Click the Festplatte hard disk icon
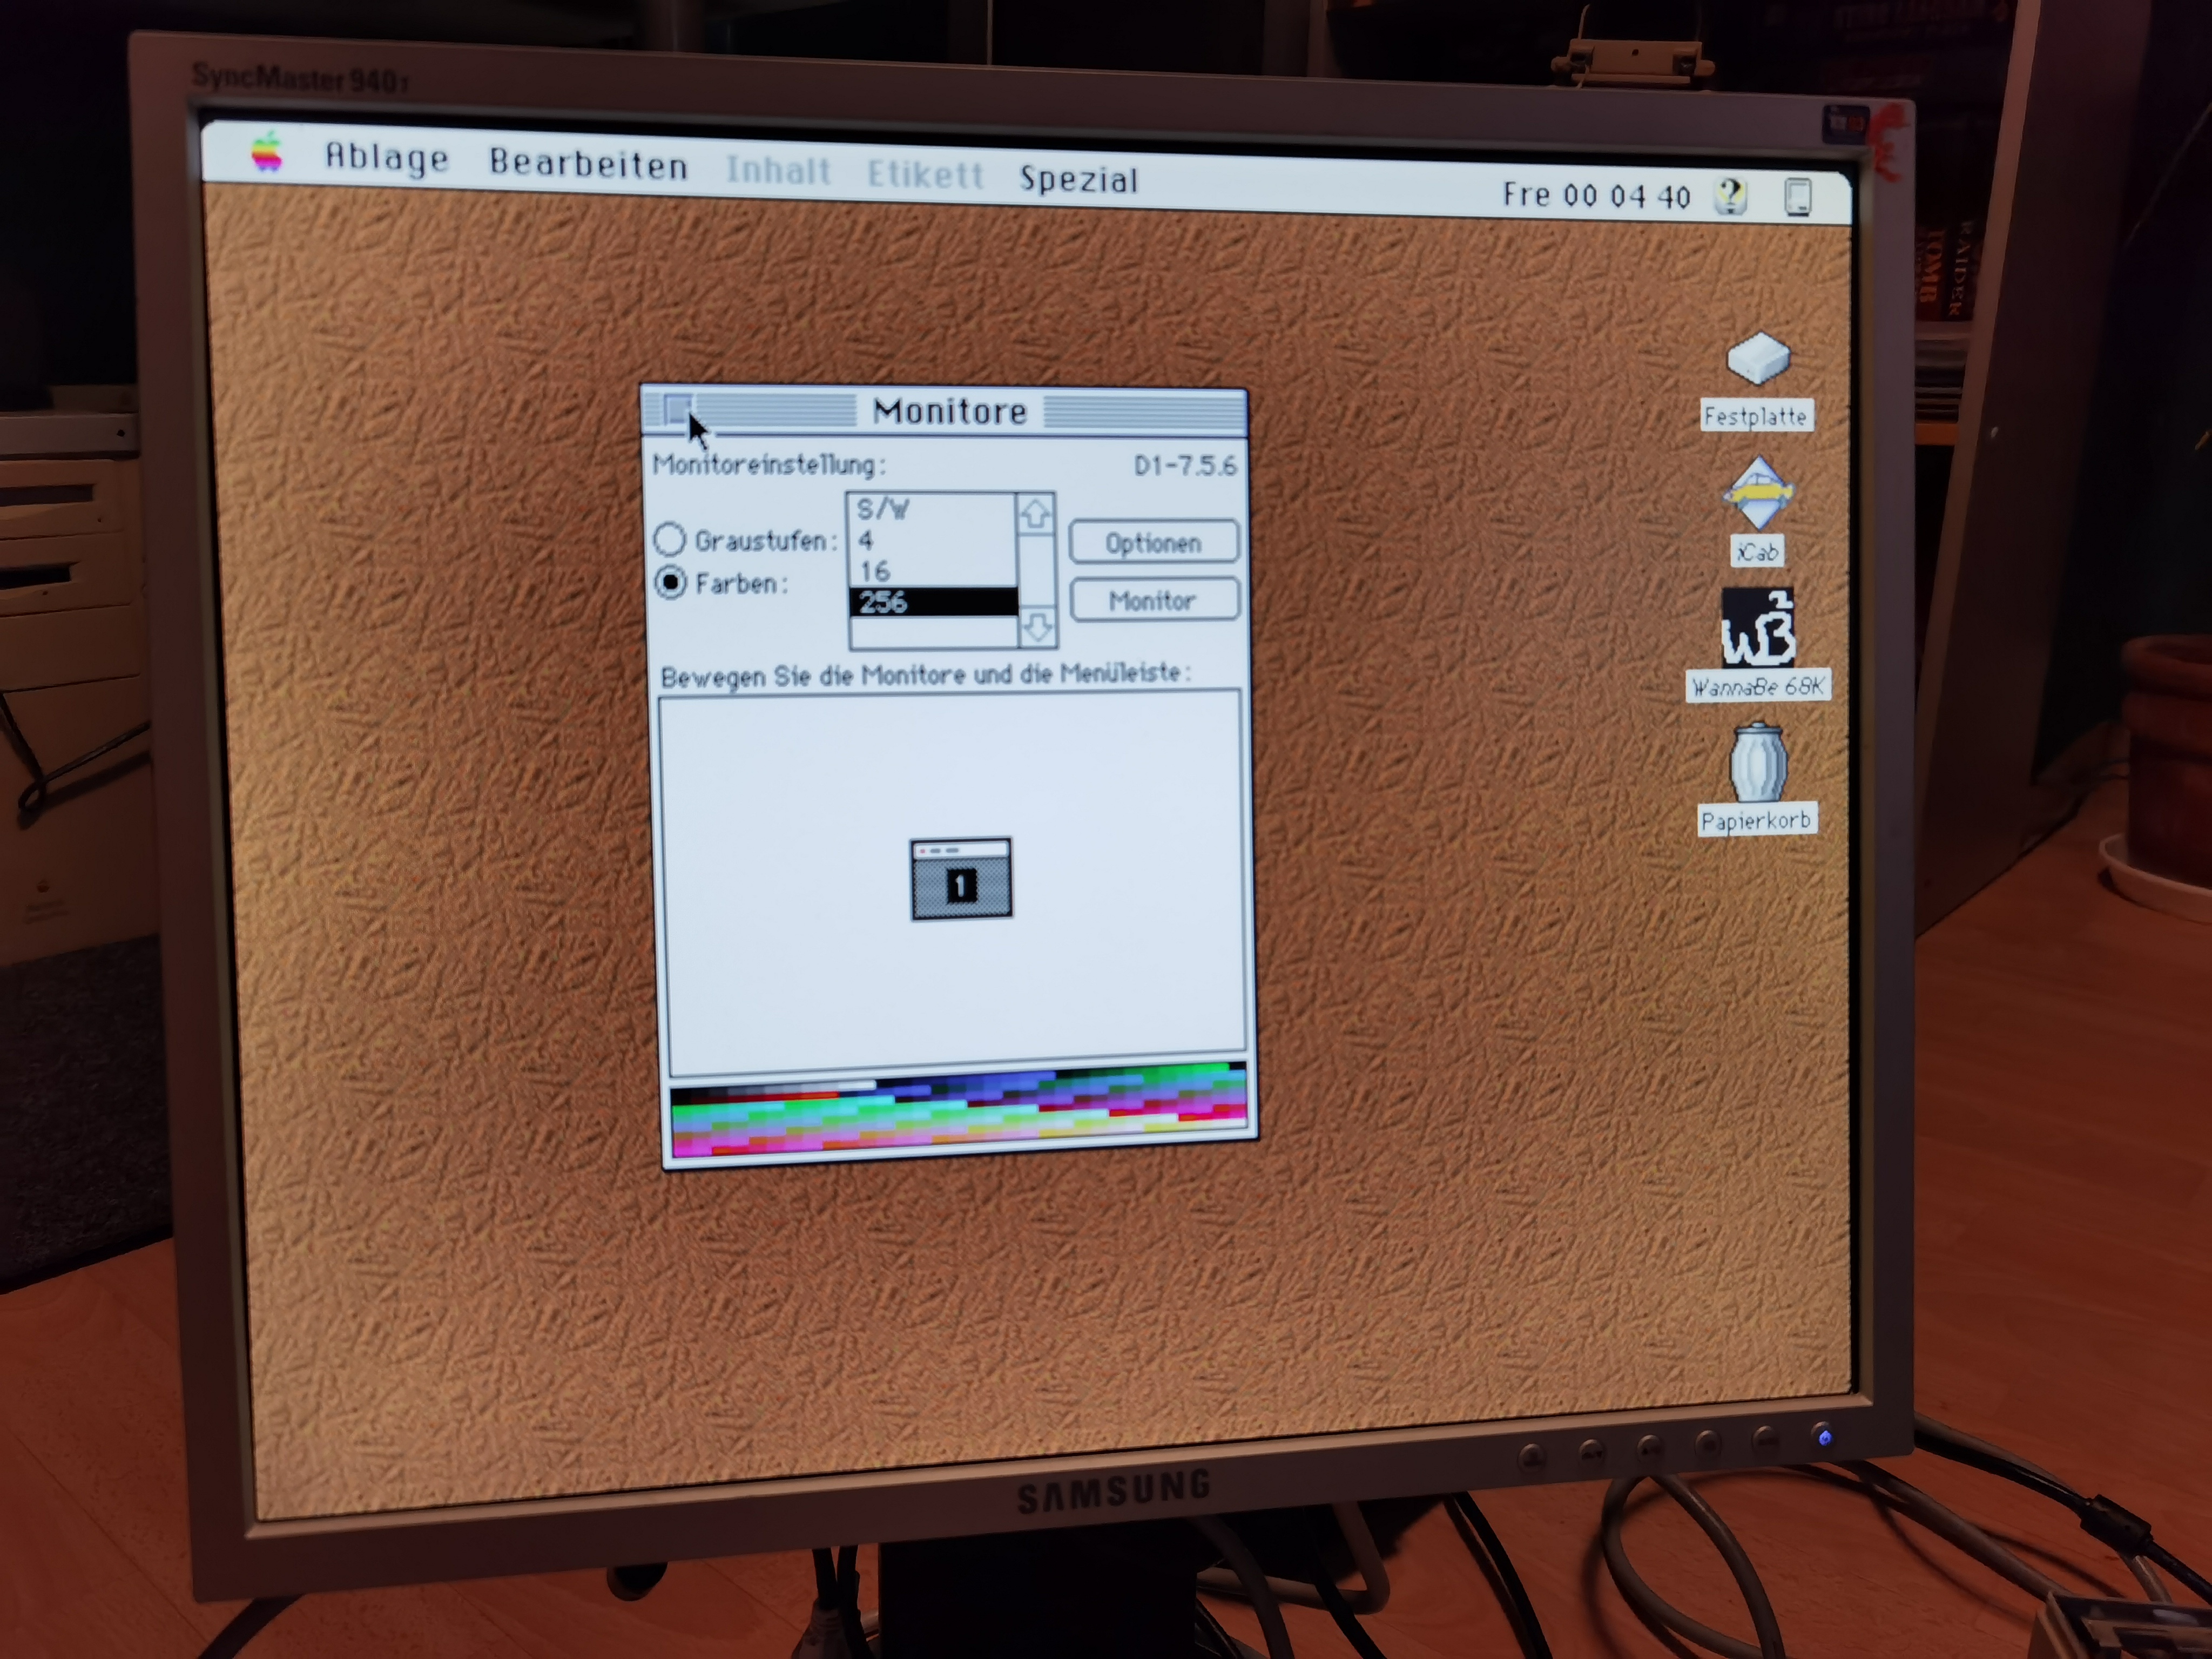Viewport: 2212px width, 1659px height. click(1757, 359)
